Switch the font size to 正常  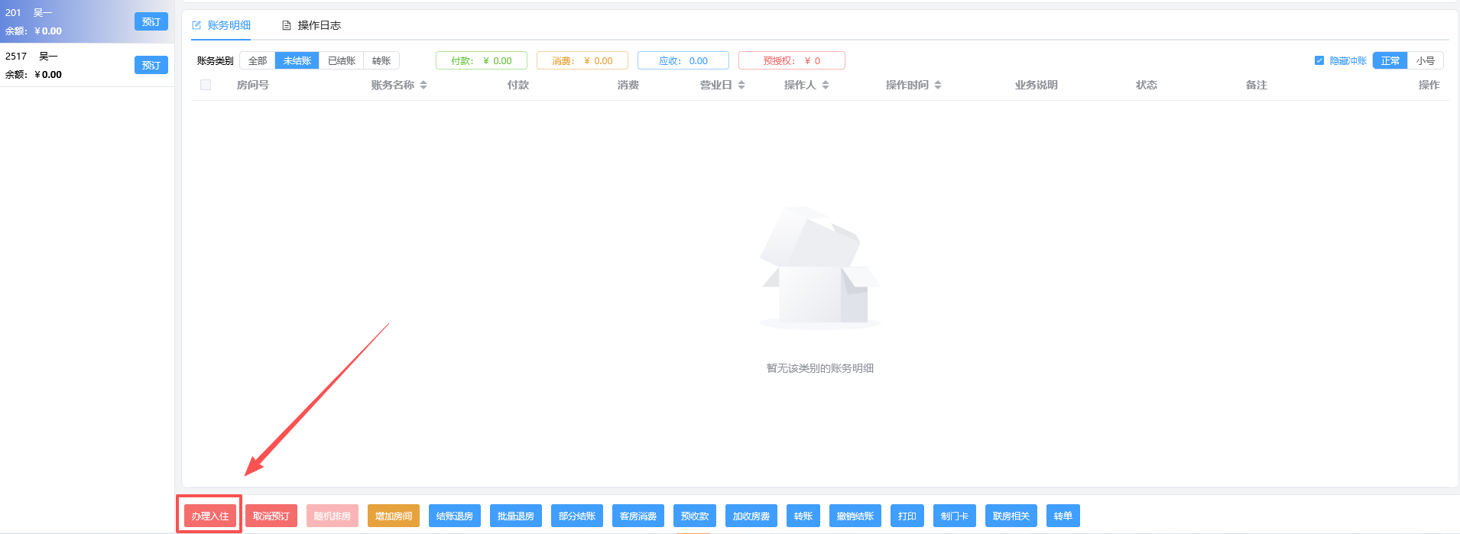(1390, 60)
